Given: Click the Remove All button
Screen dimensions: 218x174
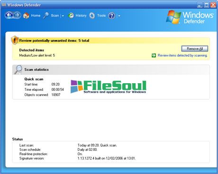Looking at the screenshot, I should tap(195, 49).
